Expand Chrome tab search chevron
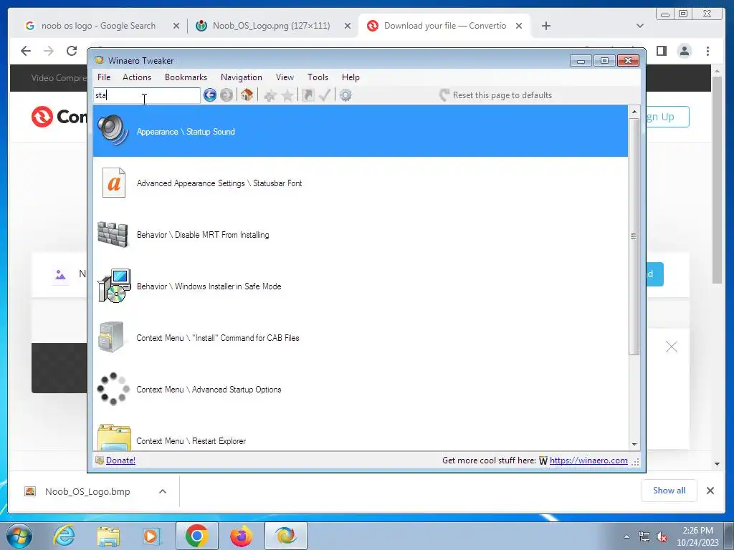Image resolution: width=734 pixels, height=550 pixels. 640,26
